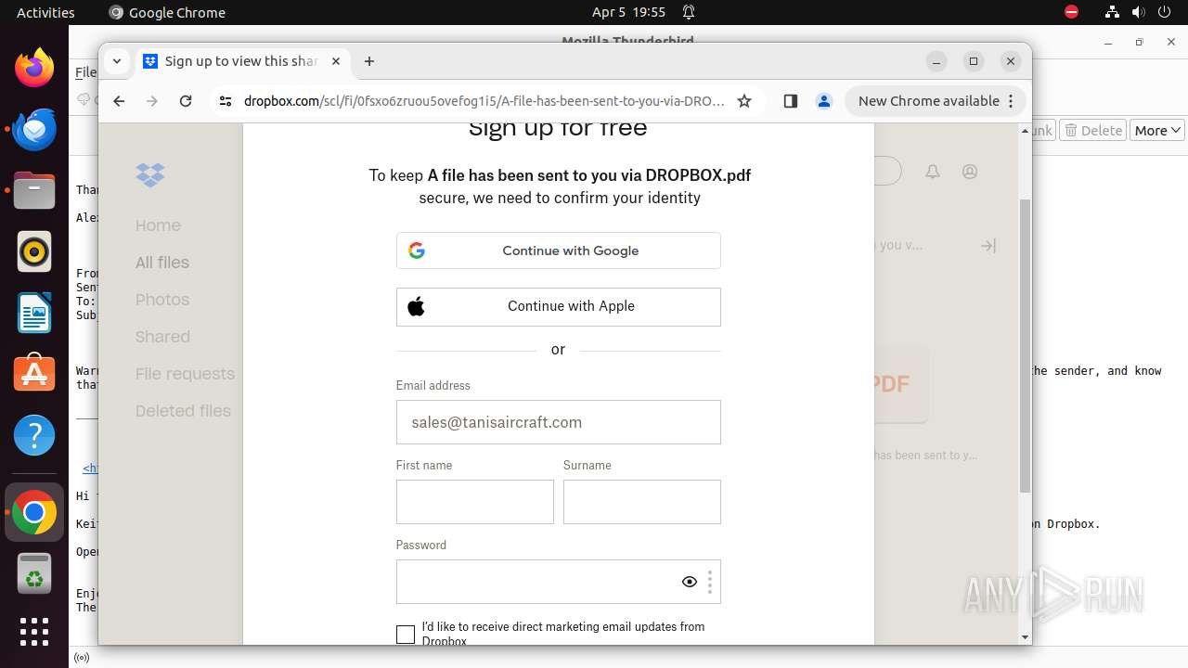Go forward in Chrome
This screenshot has height=668, width=1188.
point(152,101)
